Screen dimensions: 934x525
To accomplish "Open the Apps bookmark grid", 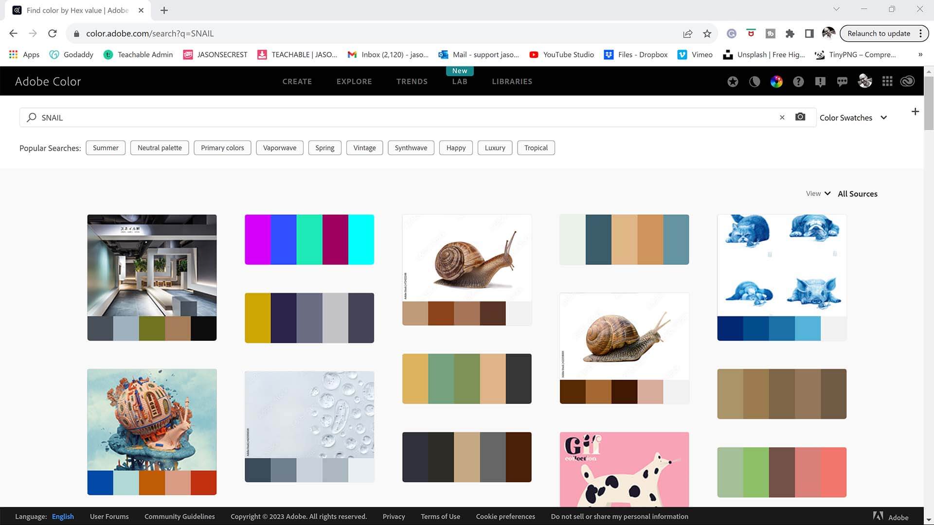I will coord(24,54).
